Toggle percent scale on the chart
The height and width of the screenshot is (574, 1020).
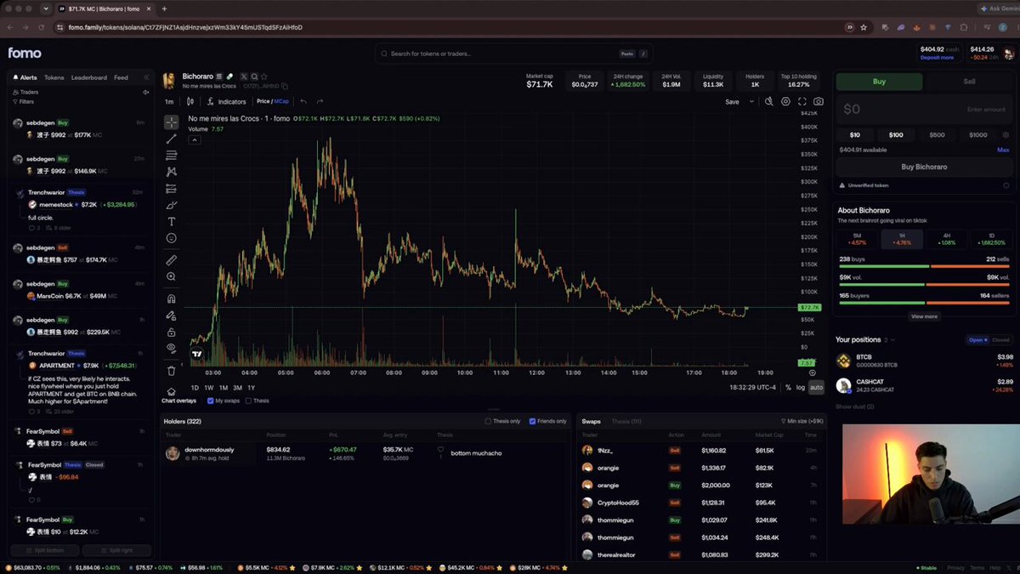(788, 387)
